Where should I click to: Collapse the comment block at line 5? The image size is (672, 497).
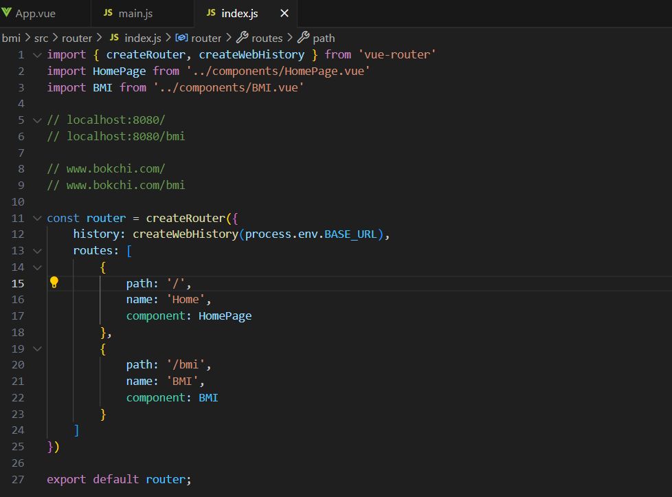[x=37, y=120]
